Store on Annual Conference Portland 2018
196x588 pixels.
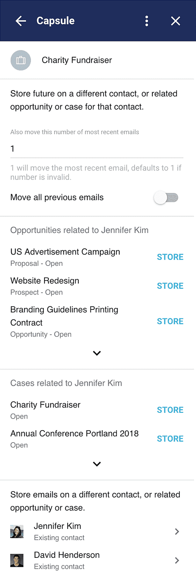tap(170, 439)
